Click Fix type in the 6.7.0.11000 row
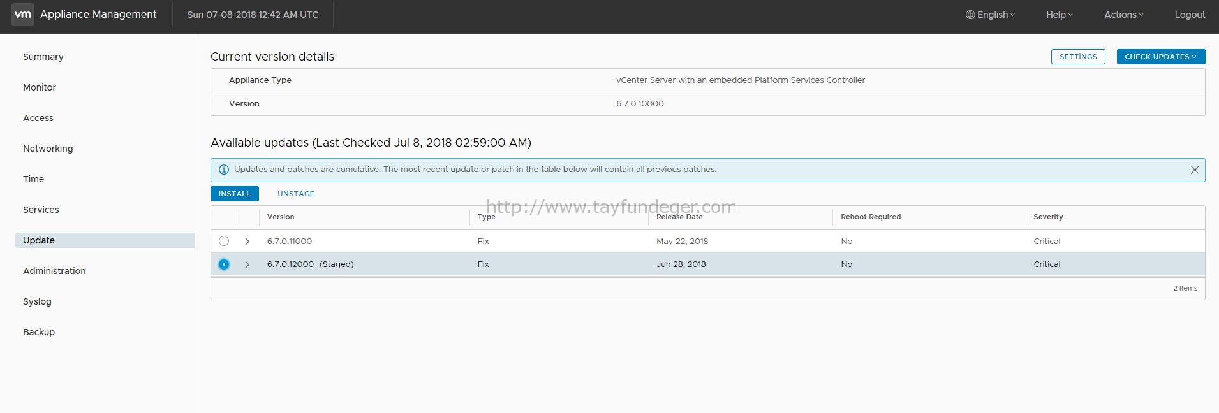 pos(483,242)
